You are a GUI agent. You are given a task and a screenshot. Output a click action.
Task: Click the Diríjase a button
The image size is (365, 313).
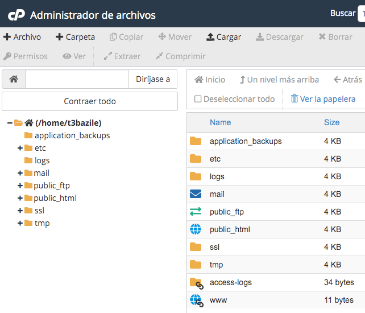[153, 79]
